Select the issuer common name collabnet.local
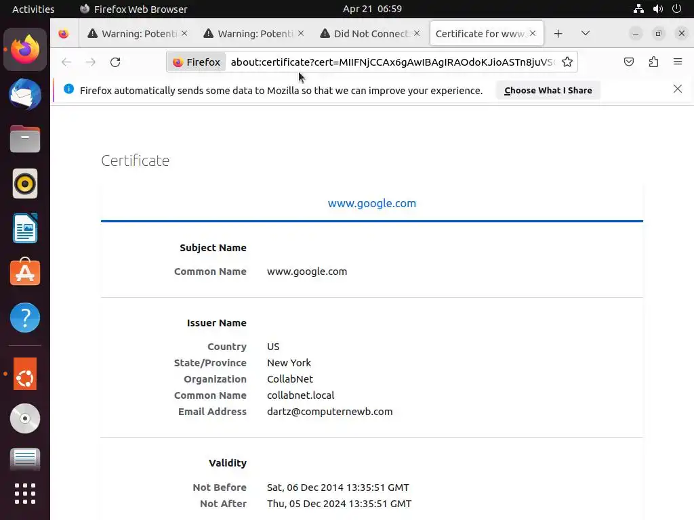 [300, 395]
